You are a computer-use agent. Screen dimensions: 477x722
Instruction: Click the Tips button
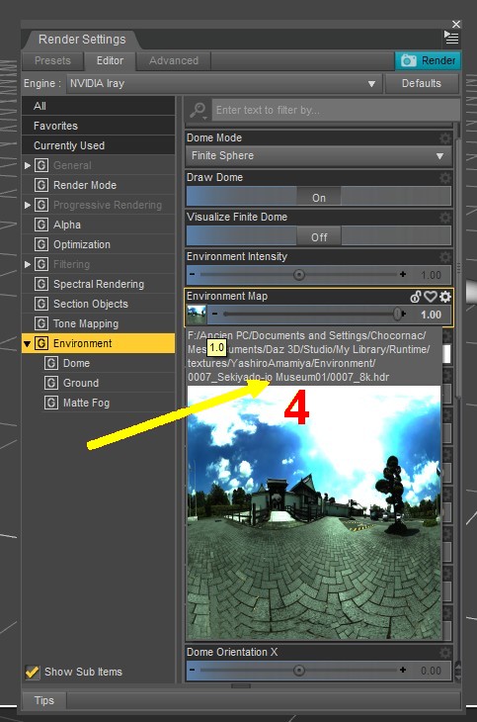[x=44, y=700]
